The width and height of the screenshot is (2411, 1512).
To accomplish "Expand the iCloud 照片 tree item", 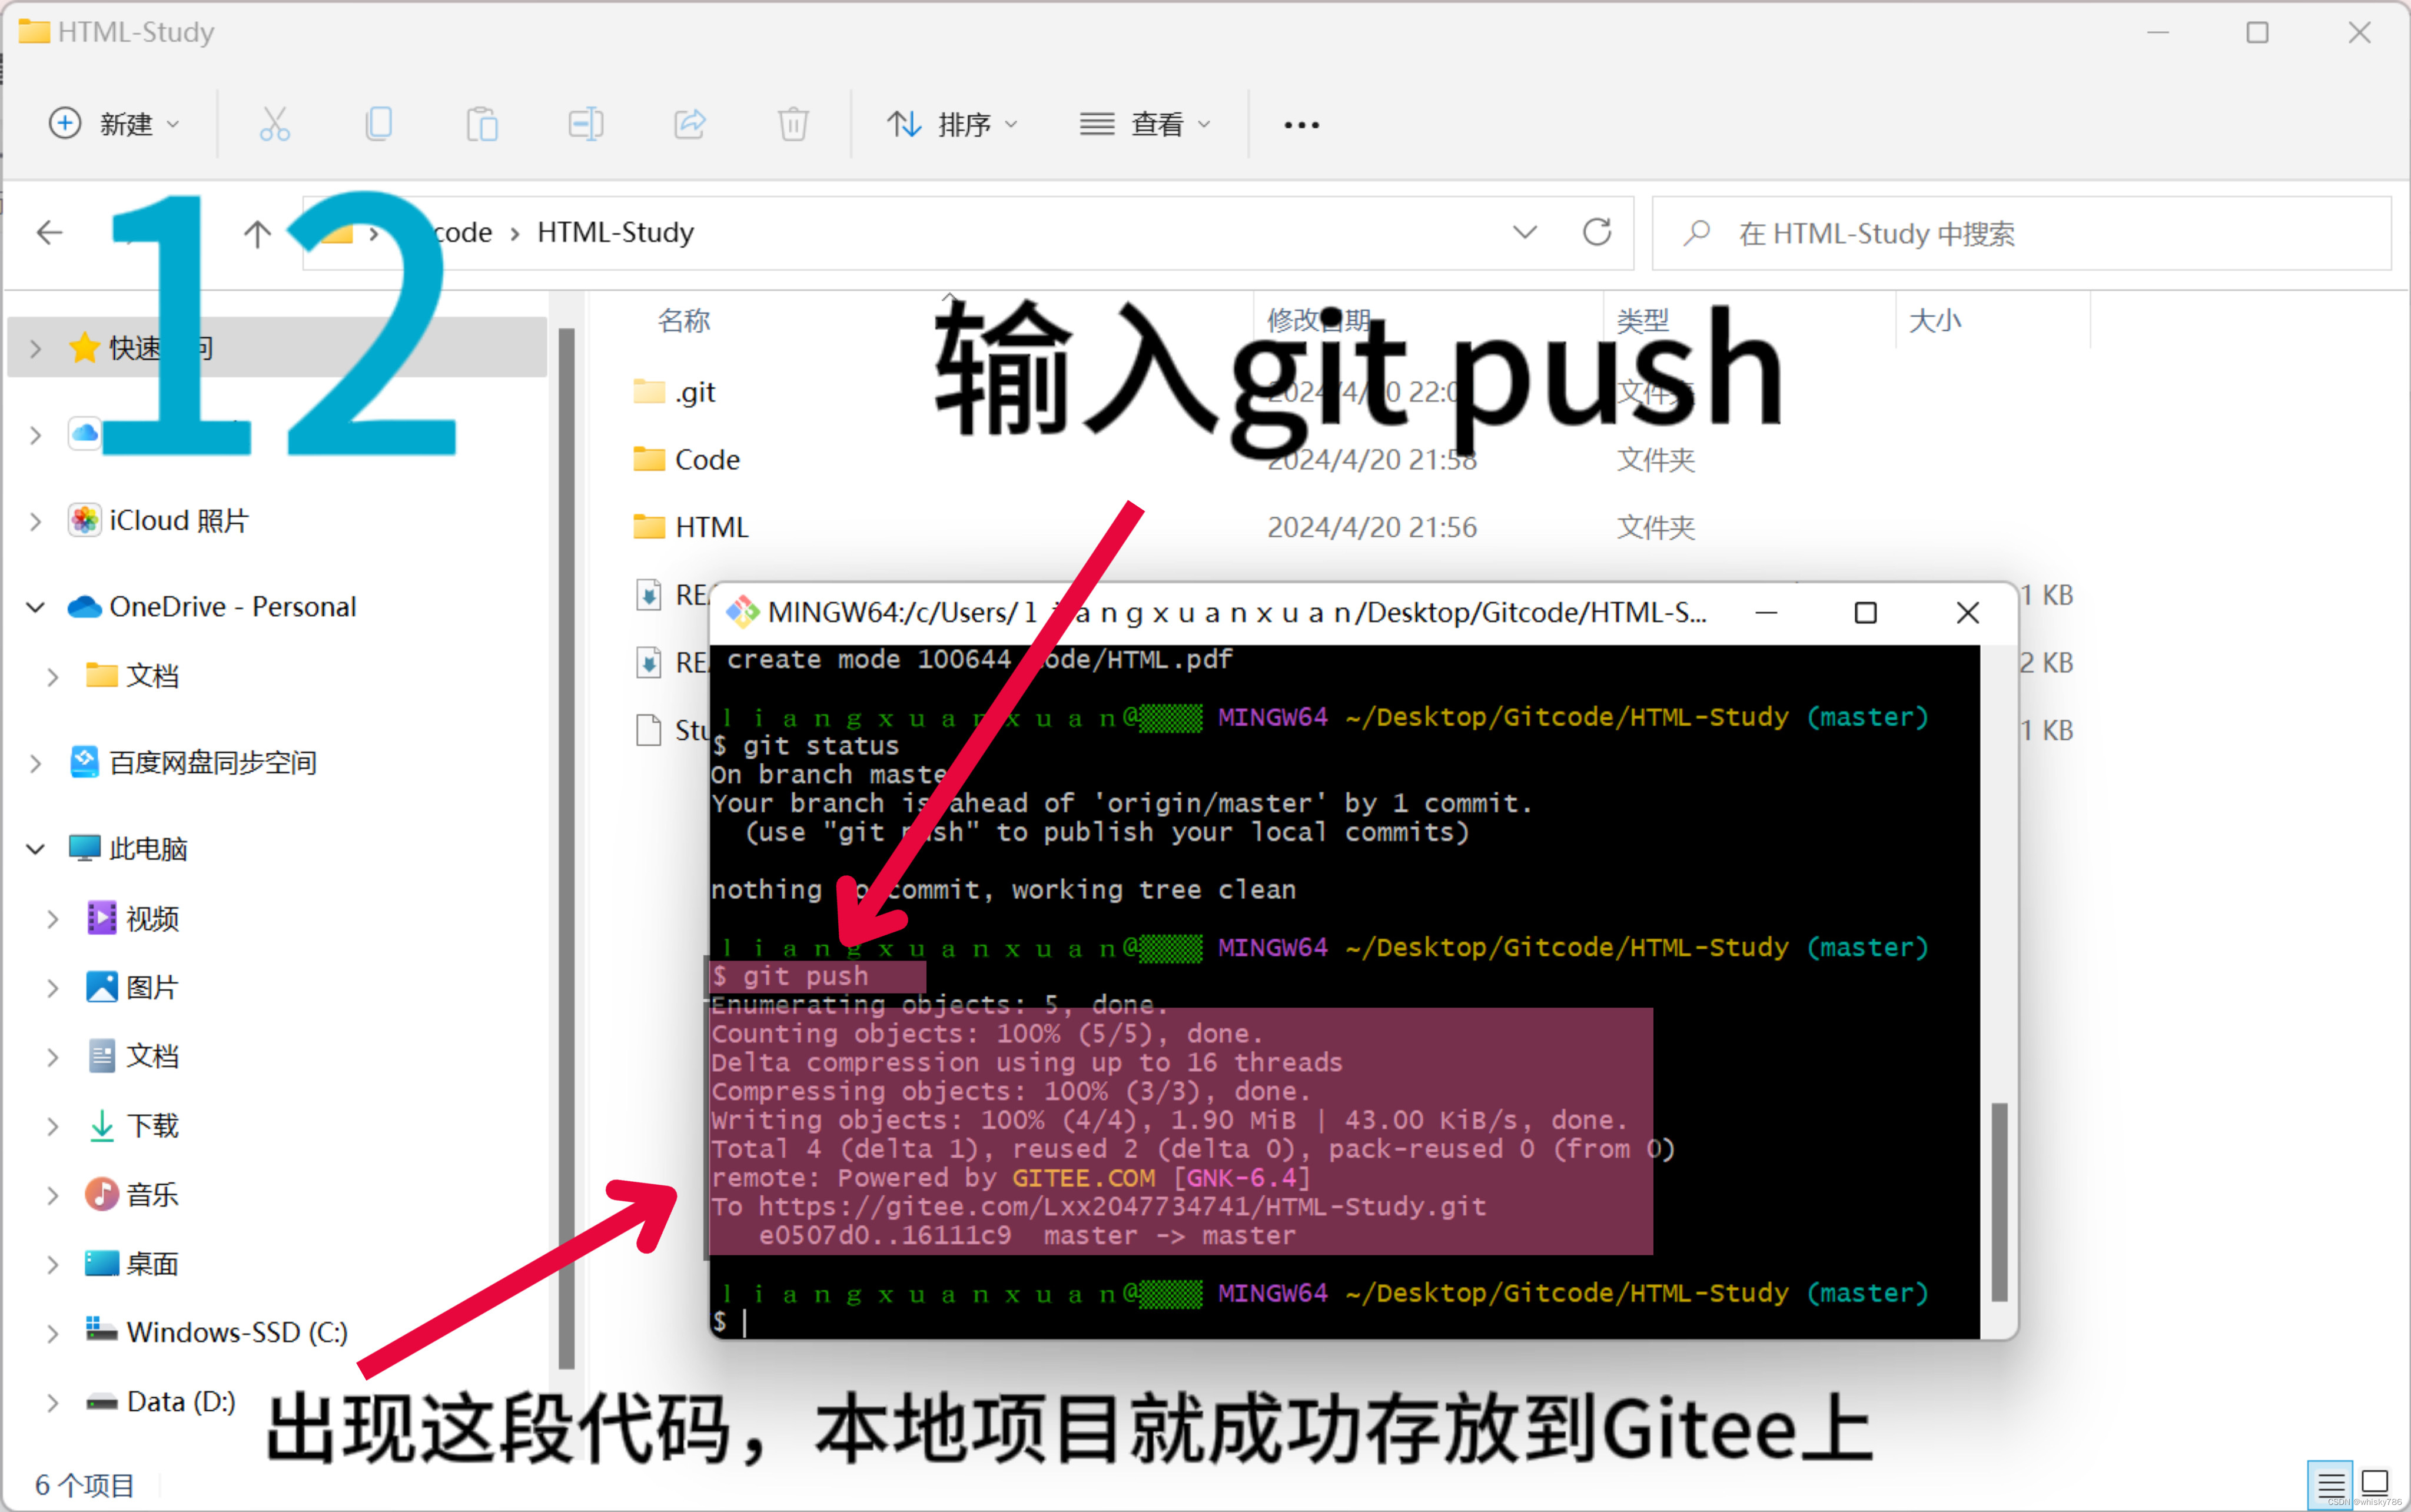I will [x=36, y=521].
